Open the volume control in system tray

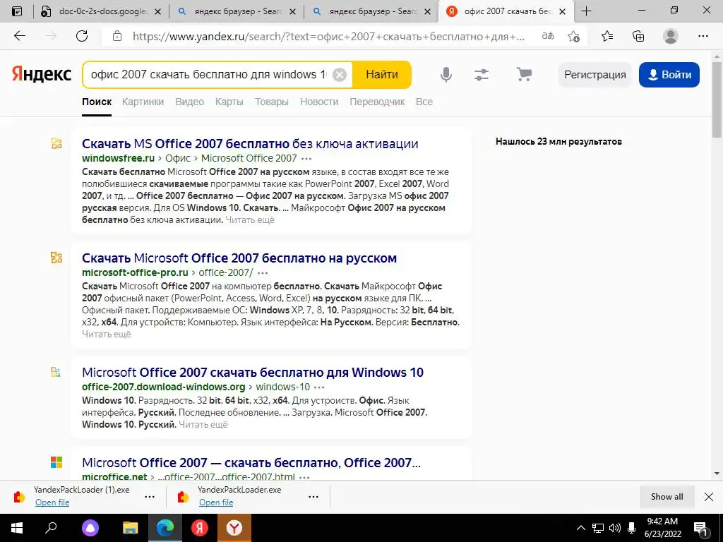pos(615,528)
